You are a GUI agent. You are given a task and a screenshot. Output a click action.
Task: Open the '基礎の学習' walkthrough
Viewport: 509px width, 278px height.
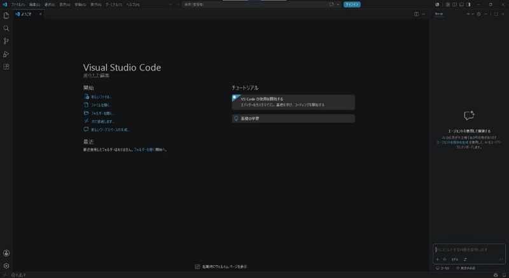pos(293,118)
